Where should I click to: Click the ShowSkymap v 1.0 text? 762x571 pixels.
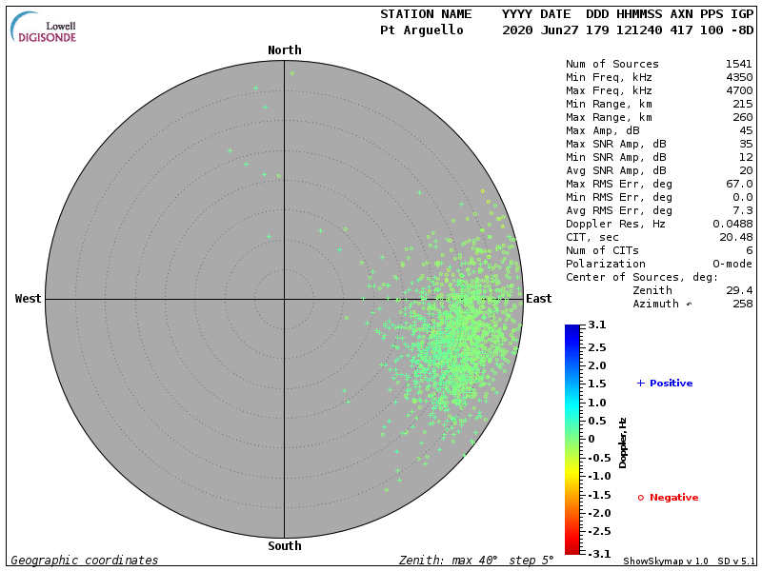click(665, 561)
